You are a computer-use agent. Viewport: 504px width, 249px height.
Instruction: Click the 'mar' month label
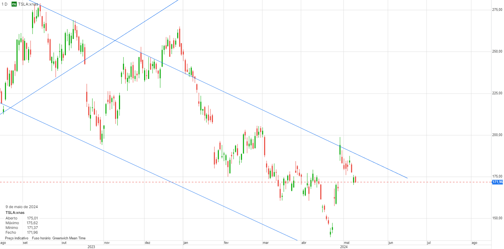tap(265, 243)
